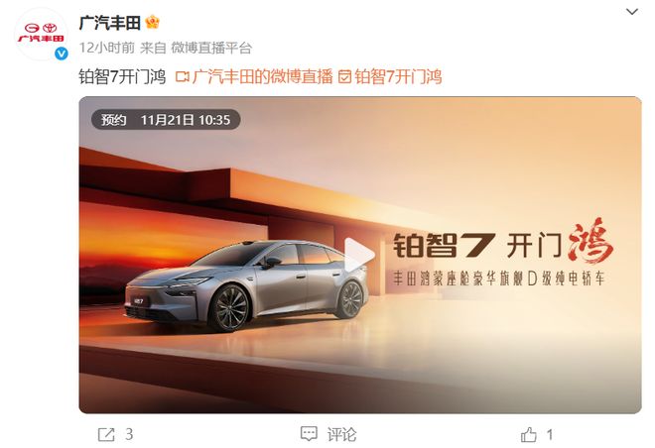Screen dimensions: 655x448
Task: Click the repost count 3
Action: [x=129, y=434]
